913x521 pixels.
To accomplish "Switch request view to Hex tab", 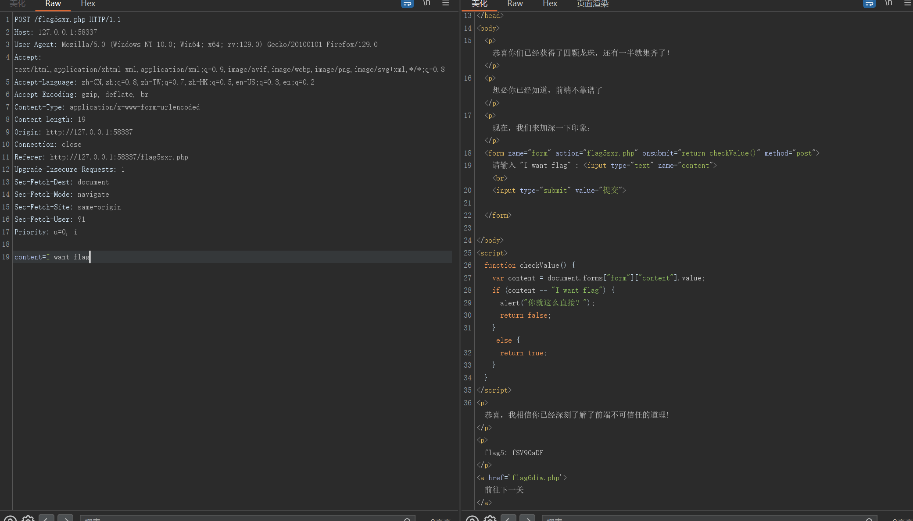I will (x=88, y=4).
